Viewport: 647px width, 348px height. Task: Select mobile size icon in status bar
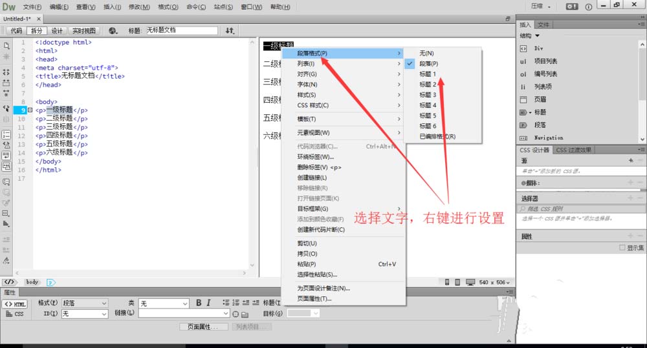click(x=447, y=282)
